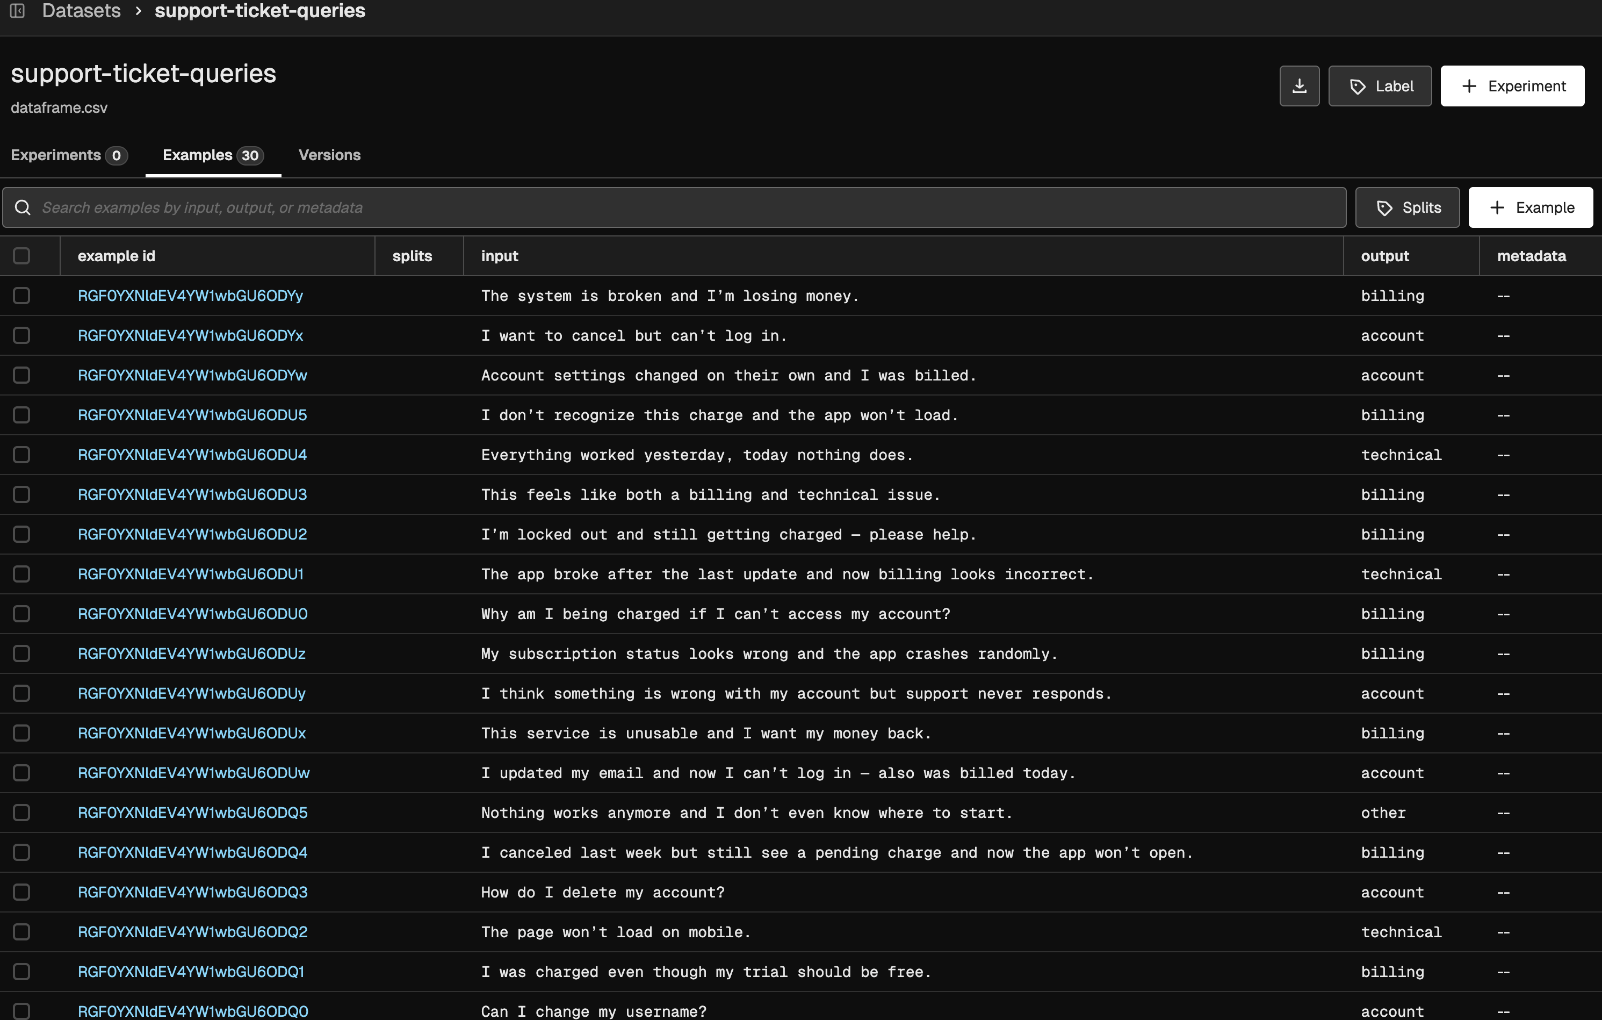
Task: Check the row 'The system is broken' checkbox
Action: tap(21, 296)
